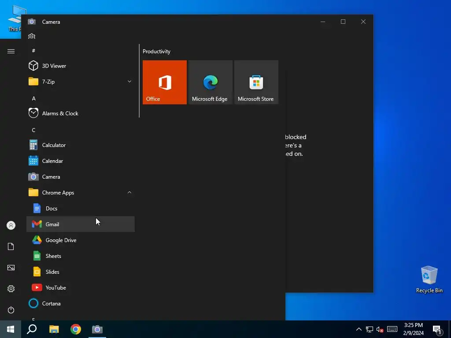The width and height of the screenshot is (451, 338).
Task: Open Google Drive app
Action: coord(81,240)
